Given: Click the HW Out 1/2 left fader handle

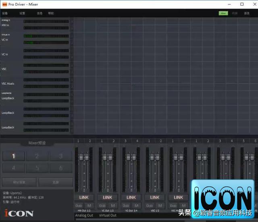Looking at the screenshot, I should (x=81, y=157).
